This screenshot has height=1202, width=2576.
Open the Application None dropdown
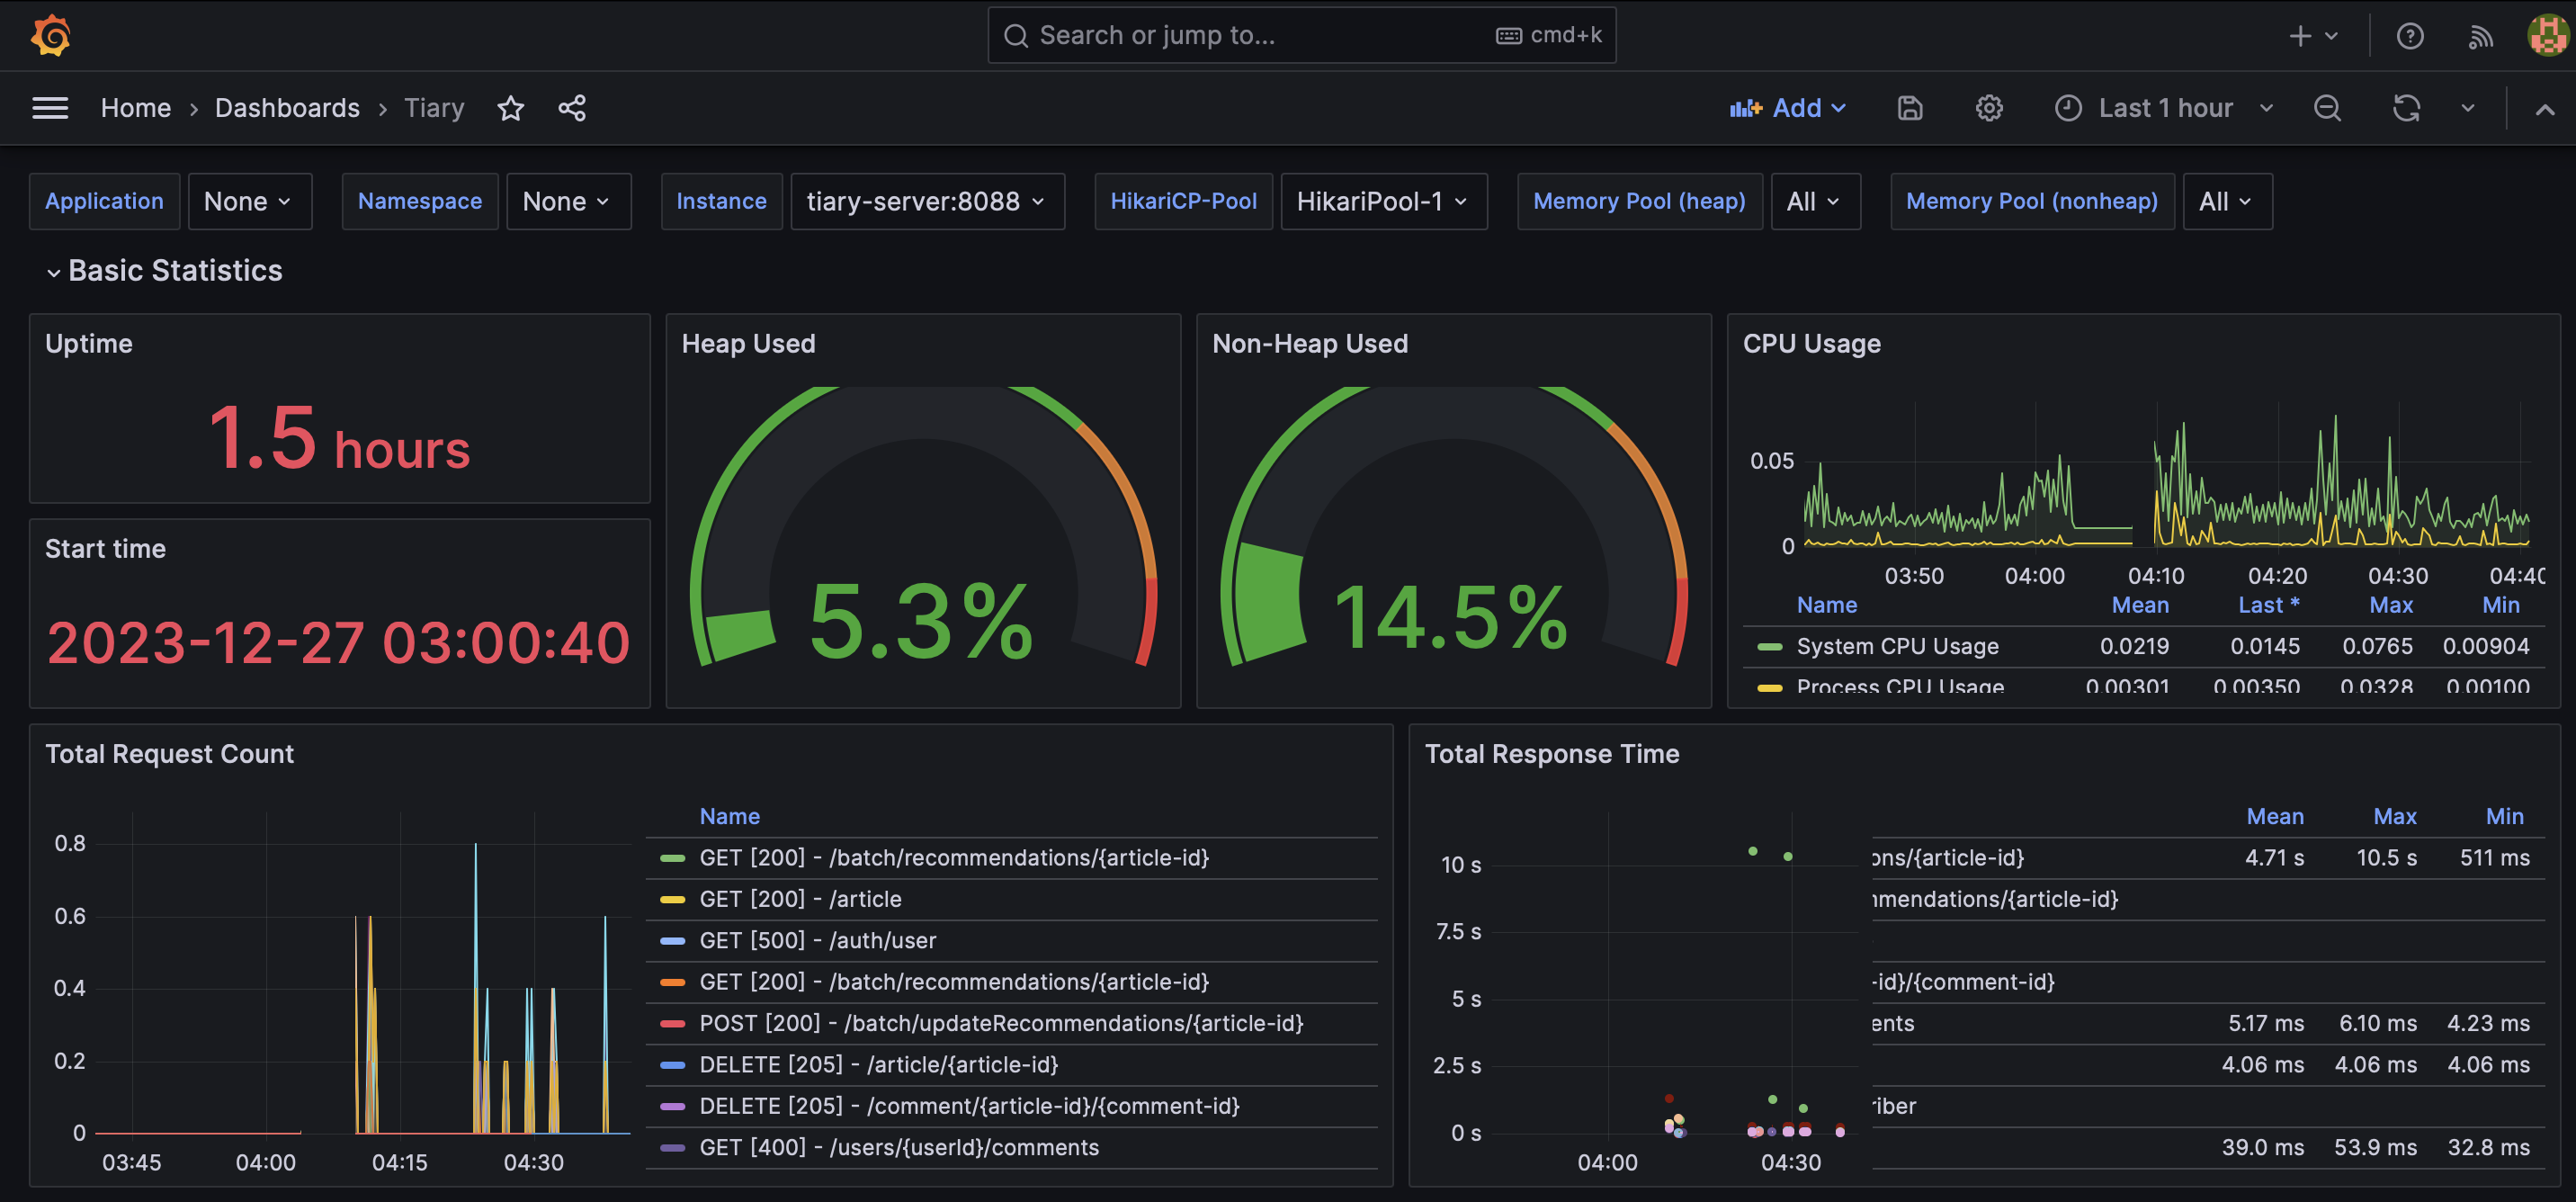point(250,201)
